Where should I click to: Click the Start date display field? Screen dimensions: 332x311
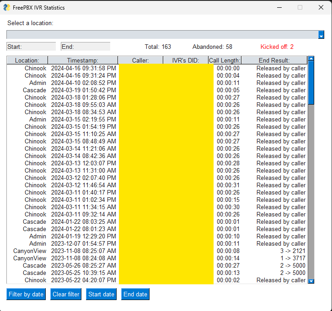click(31, 47)
